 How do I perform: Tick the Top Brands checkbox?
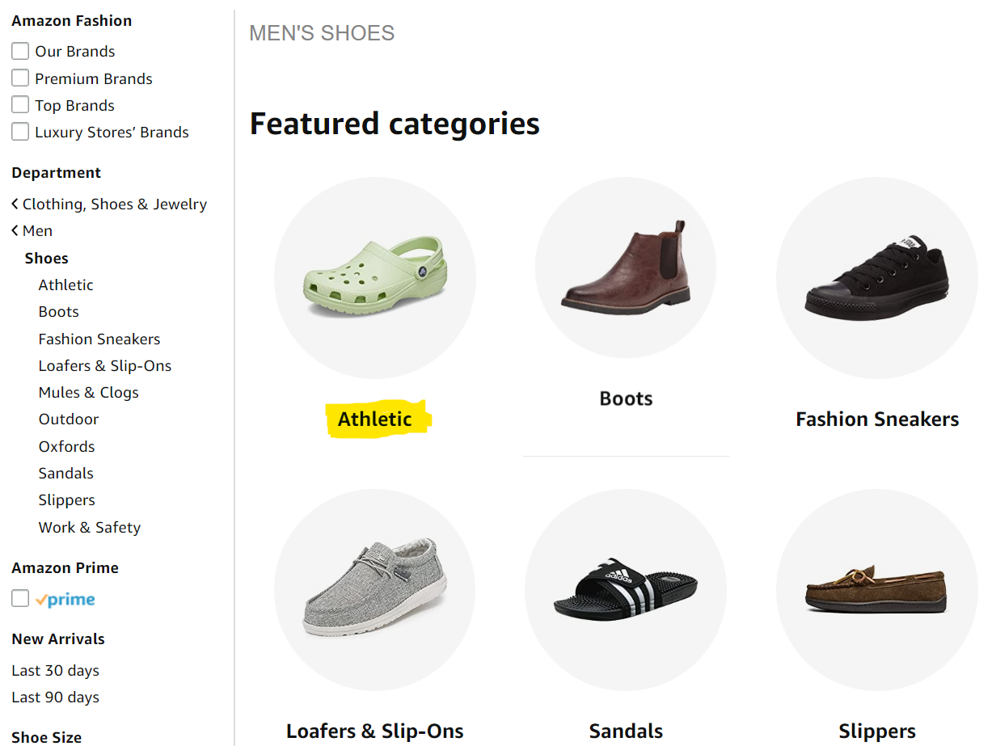20,105
